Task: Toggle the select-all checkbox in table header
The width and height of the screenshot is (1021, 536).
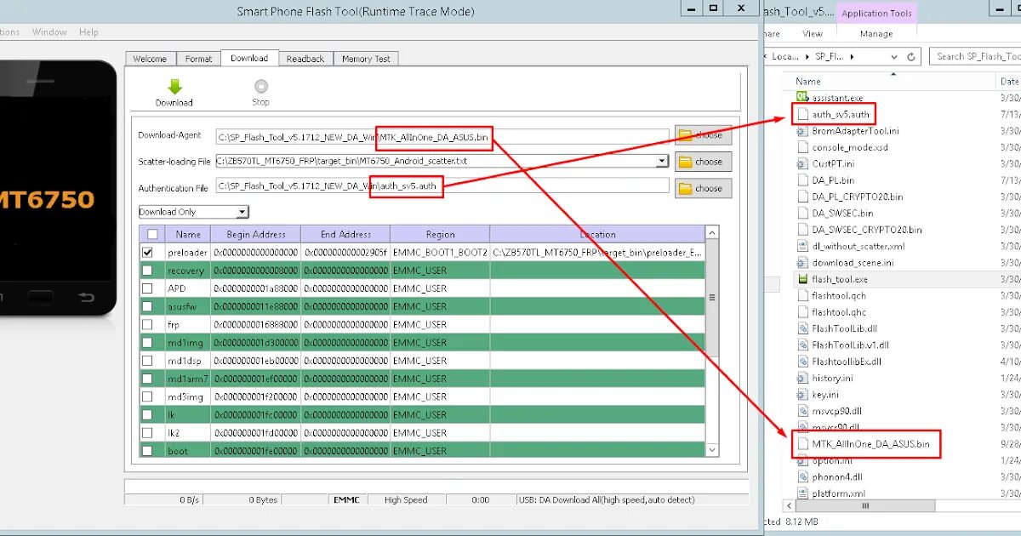Action: pyautogui.click(x=152, y=234)
